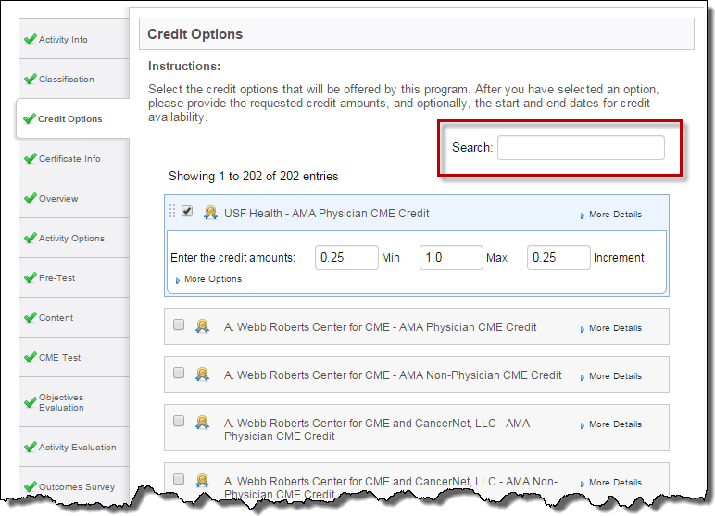Click the green checkmark beside Content

30,317
